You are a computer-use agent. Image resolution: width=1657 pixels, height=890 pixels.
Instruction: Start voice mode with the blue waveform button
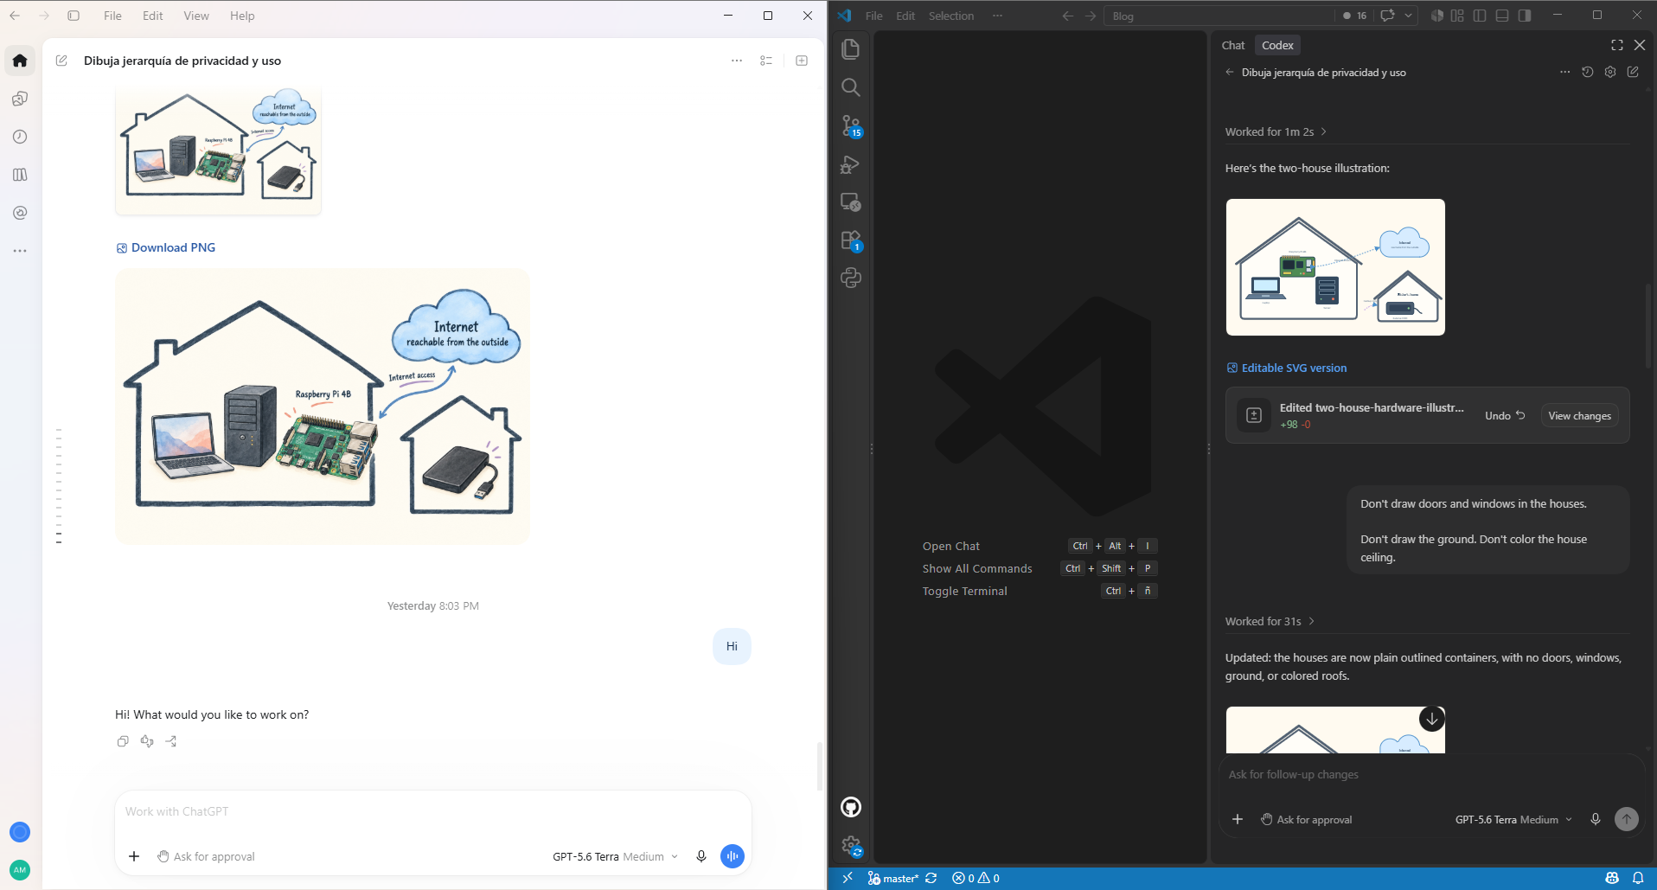point(733,856)
